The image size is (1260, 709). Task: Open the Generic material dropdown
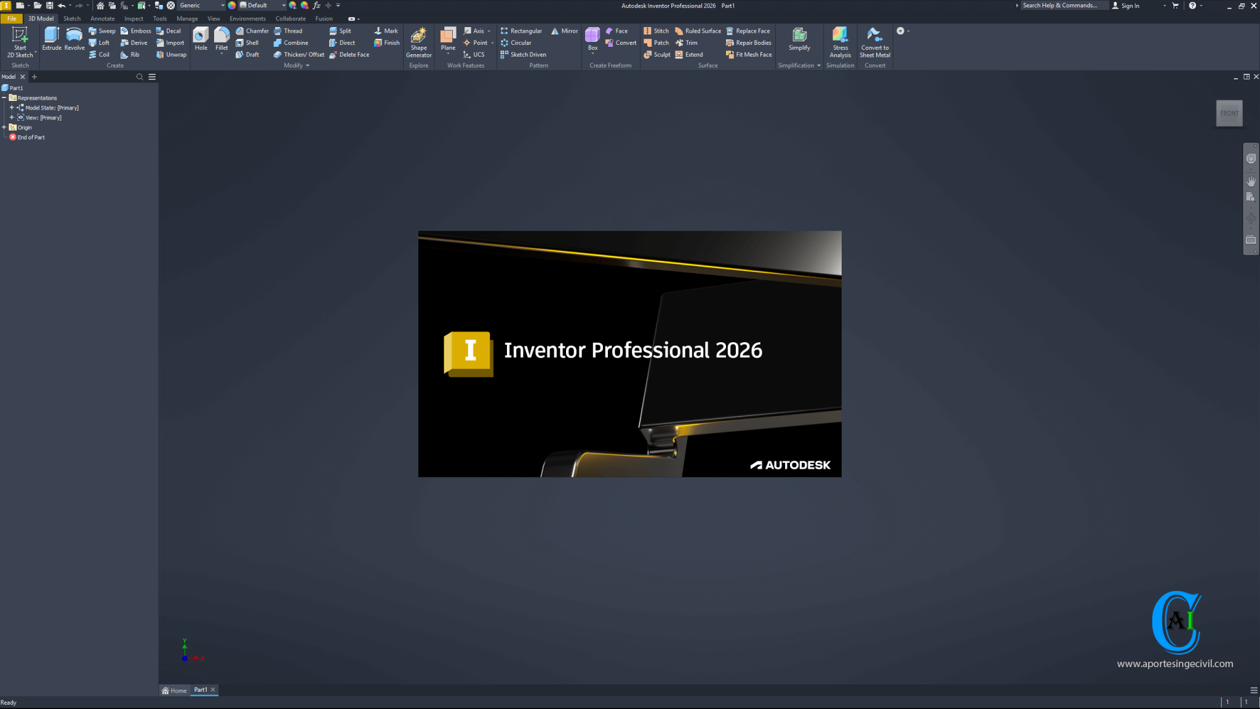223,6
